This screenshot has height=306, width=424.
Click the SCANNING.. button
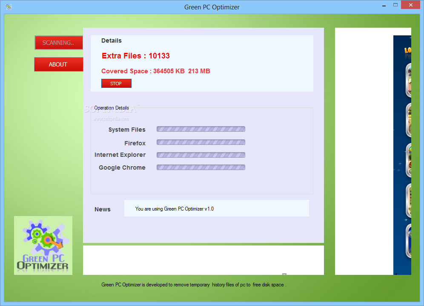tap(59, 43)
